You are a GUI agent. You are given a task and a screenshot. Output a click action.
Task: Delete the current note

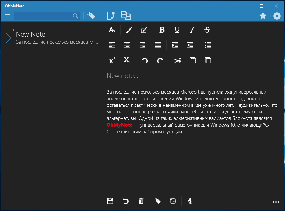tap(141, 201)
